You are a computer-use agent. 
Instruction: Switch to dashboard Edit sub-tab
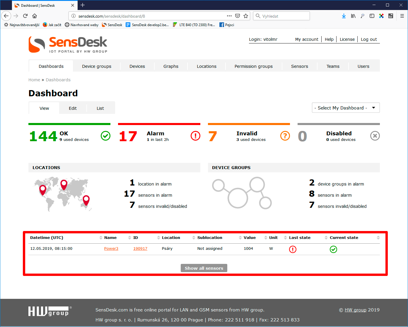coord(73,108)
